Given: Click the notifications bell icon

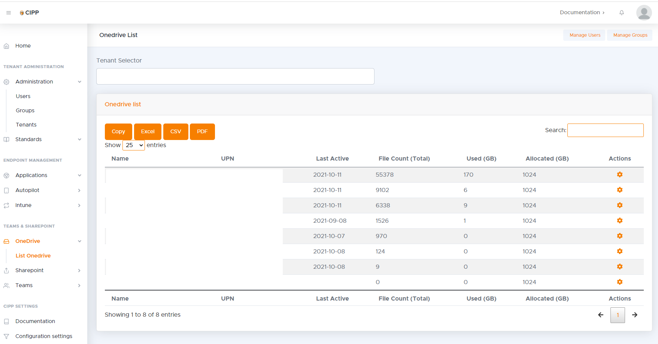Looking at the screenshot, I should (622, 13).
